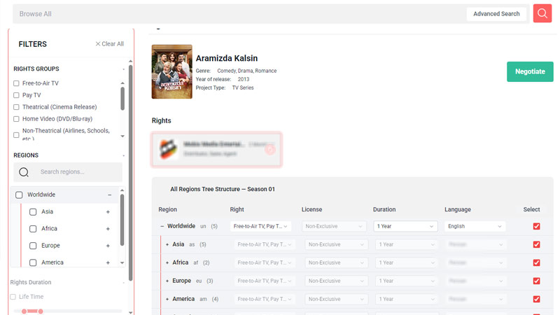Expand Europe in filter regions tree
The image size is (560, 315).
click(108, 246)
